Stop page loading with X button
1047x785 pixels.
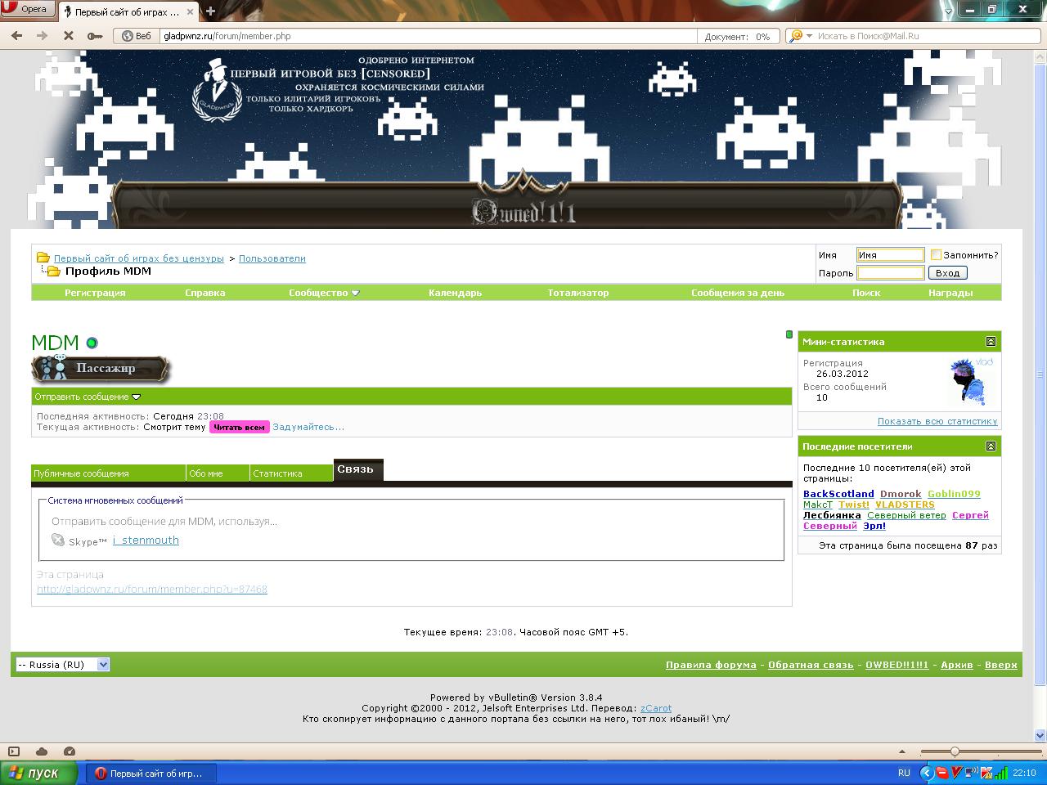point(69,36)
